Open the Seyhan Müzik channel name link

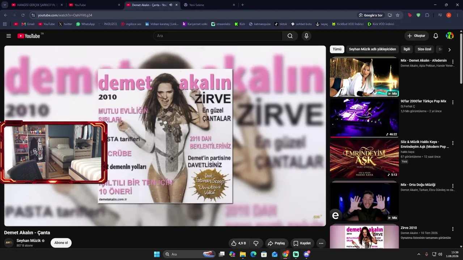pos(29,241)
